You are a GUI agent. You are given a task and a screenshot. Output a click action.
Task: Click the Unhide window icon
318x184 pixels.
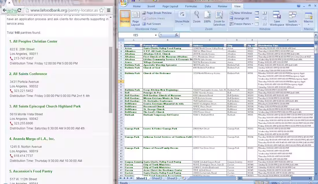click(x=257, y=24)
